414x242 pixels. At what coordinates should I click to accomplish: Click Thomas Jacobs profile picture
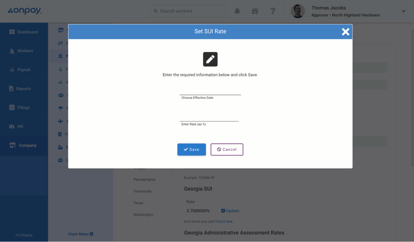[x=298, y=11]
